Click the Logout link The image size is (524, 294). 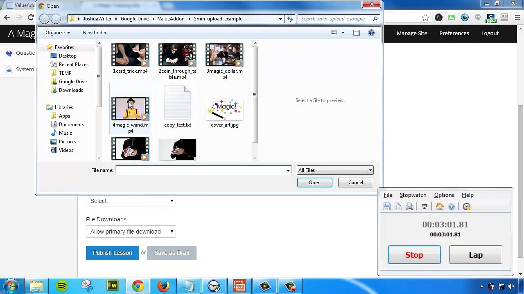pyautogui.click(x=490, y=33)
